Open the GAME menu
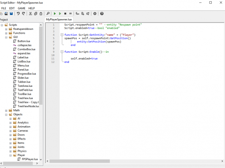This screenshot has width=225, height=168. click(21, 8)
